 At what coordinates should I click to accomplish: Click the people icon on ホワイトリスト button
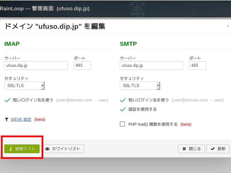tap(47, 149)
